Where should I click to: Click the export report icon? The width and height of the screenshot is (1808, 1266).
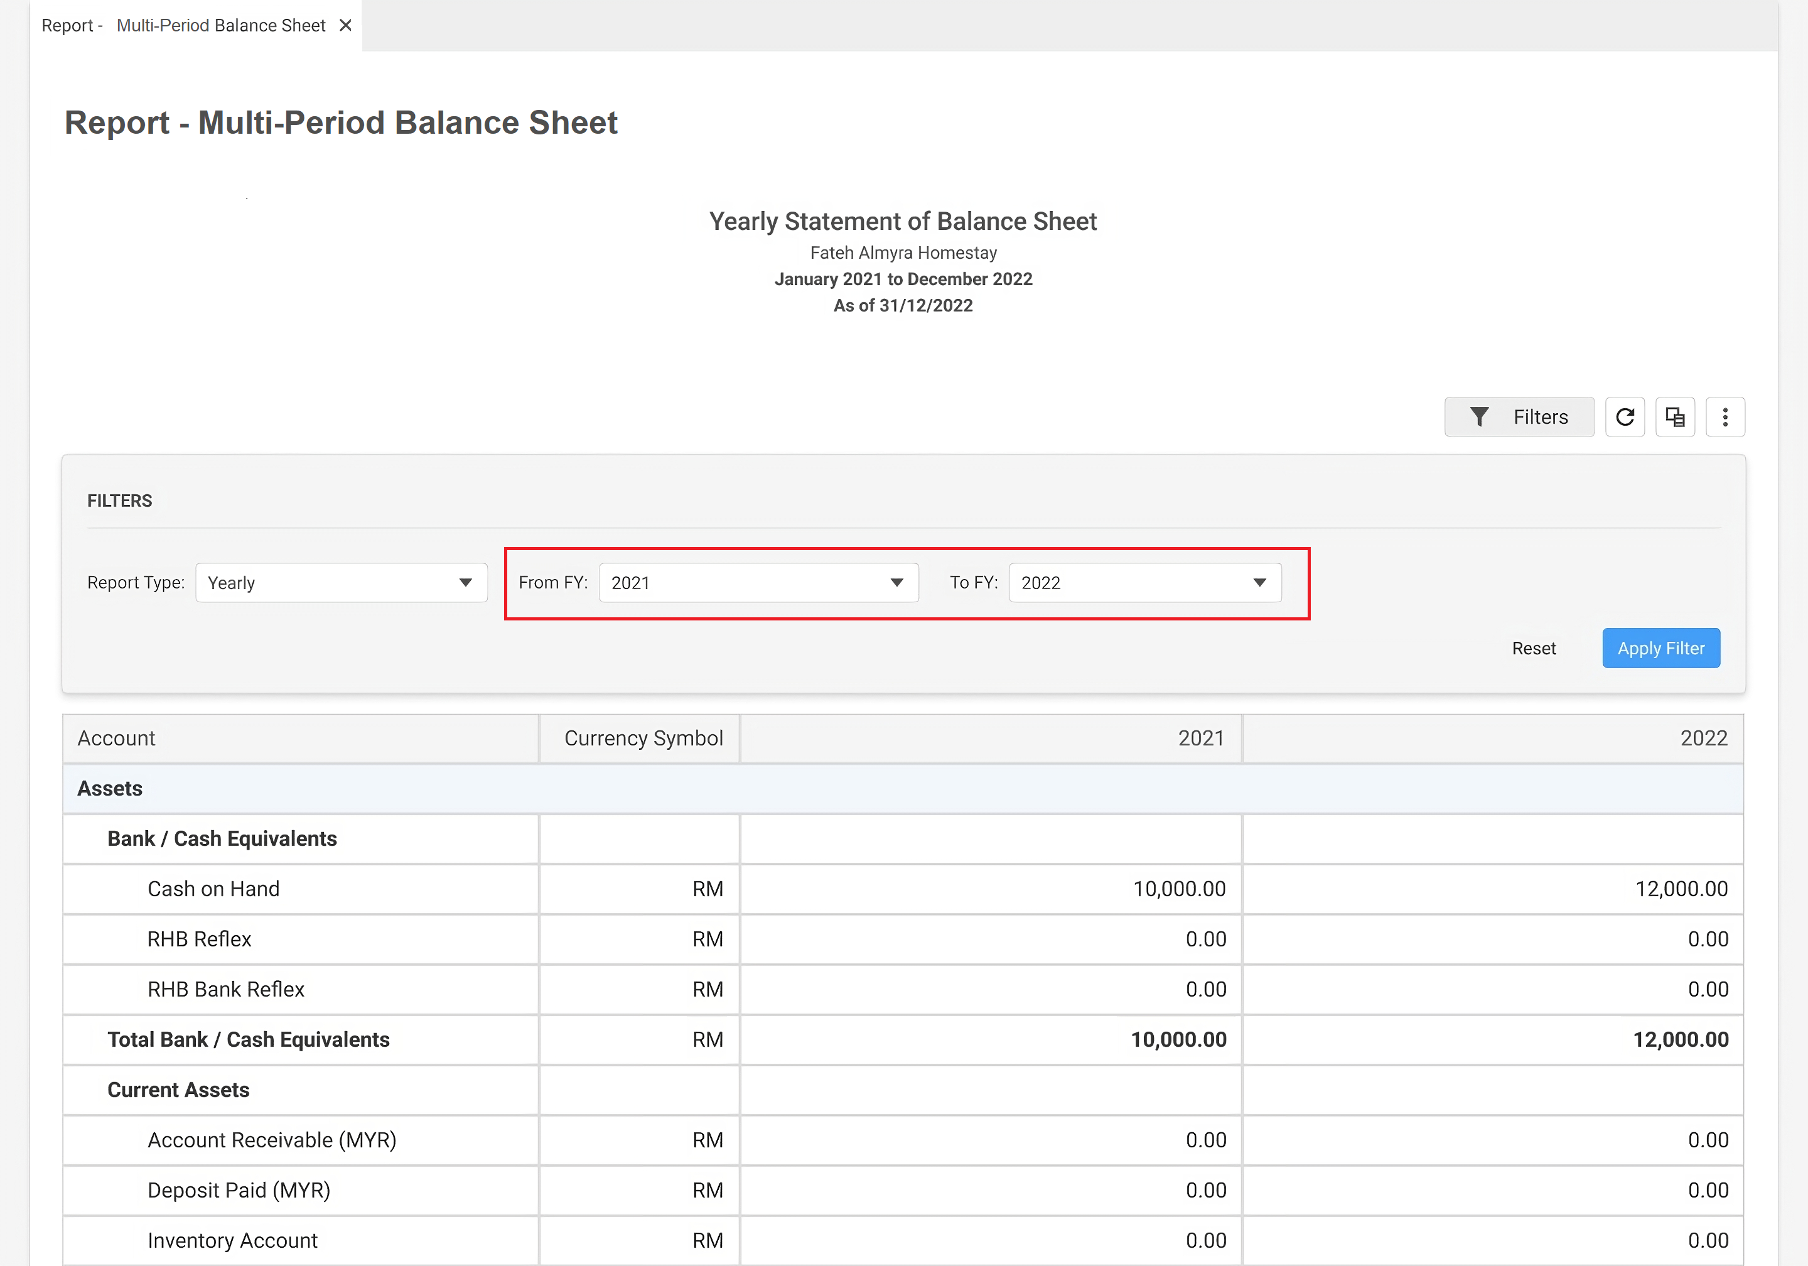(x=1675, y=417)
